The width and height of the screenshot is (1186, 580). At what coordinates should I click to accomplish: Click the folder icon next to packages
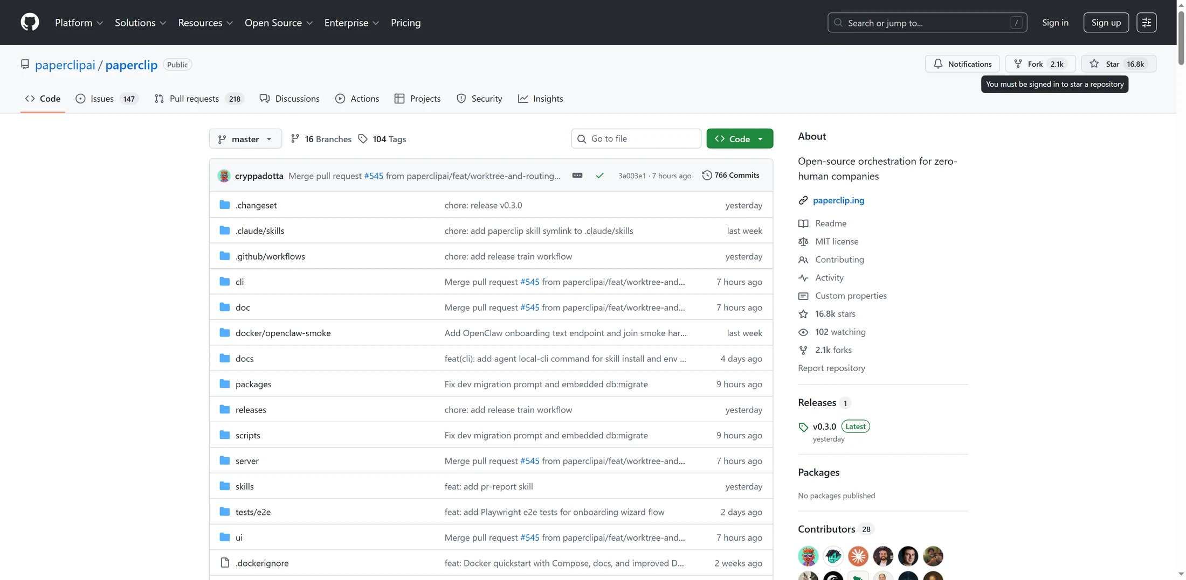225,384
